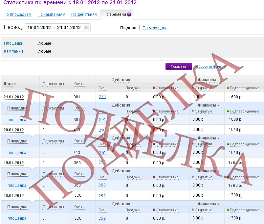This screenshot has width=264, height=224.
Task: Click green Подтвержденные dot in 21.01.2012 sub-table
Action: coord(228,111)
